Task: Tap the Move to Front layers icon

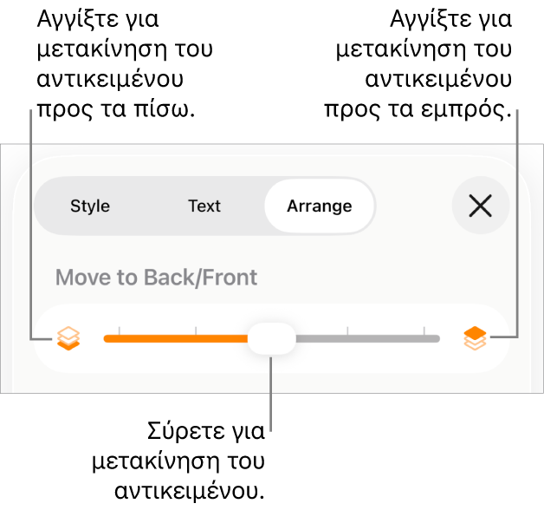Action: click(474, 338)
